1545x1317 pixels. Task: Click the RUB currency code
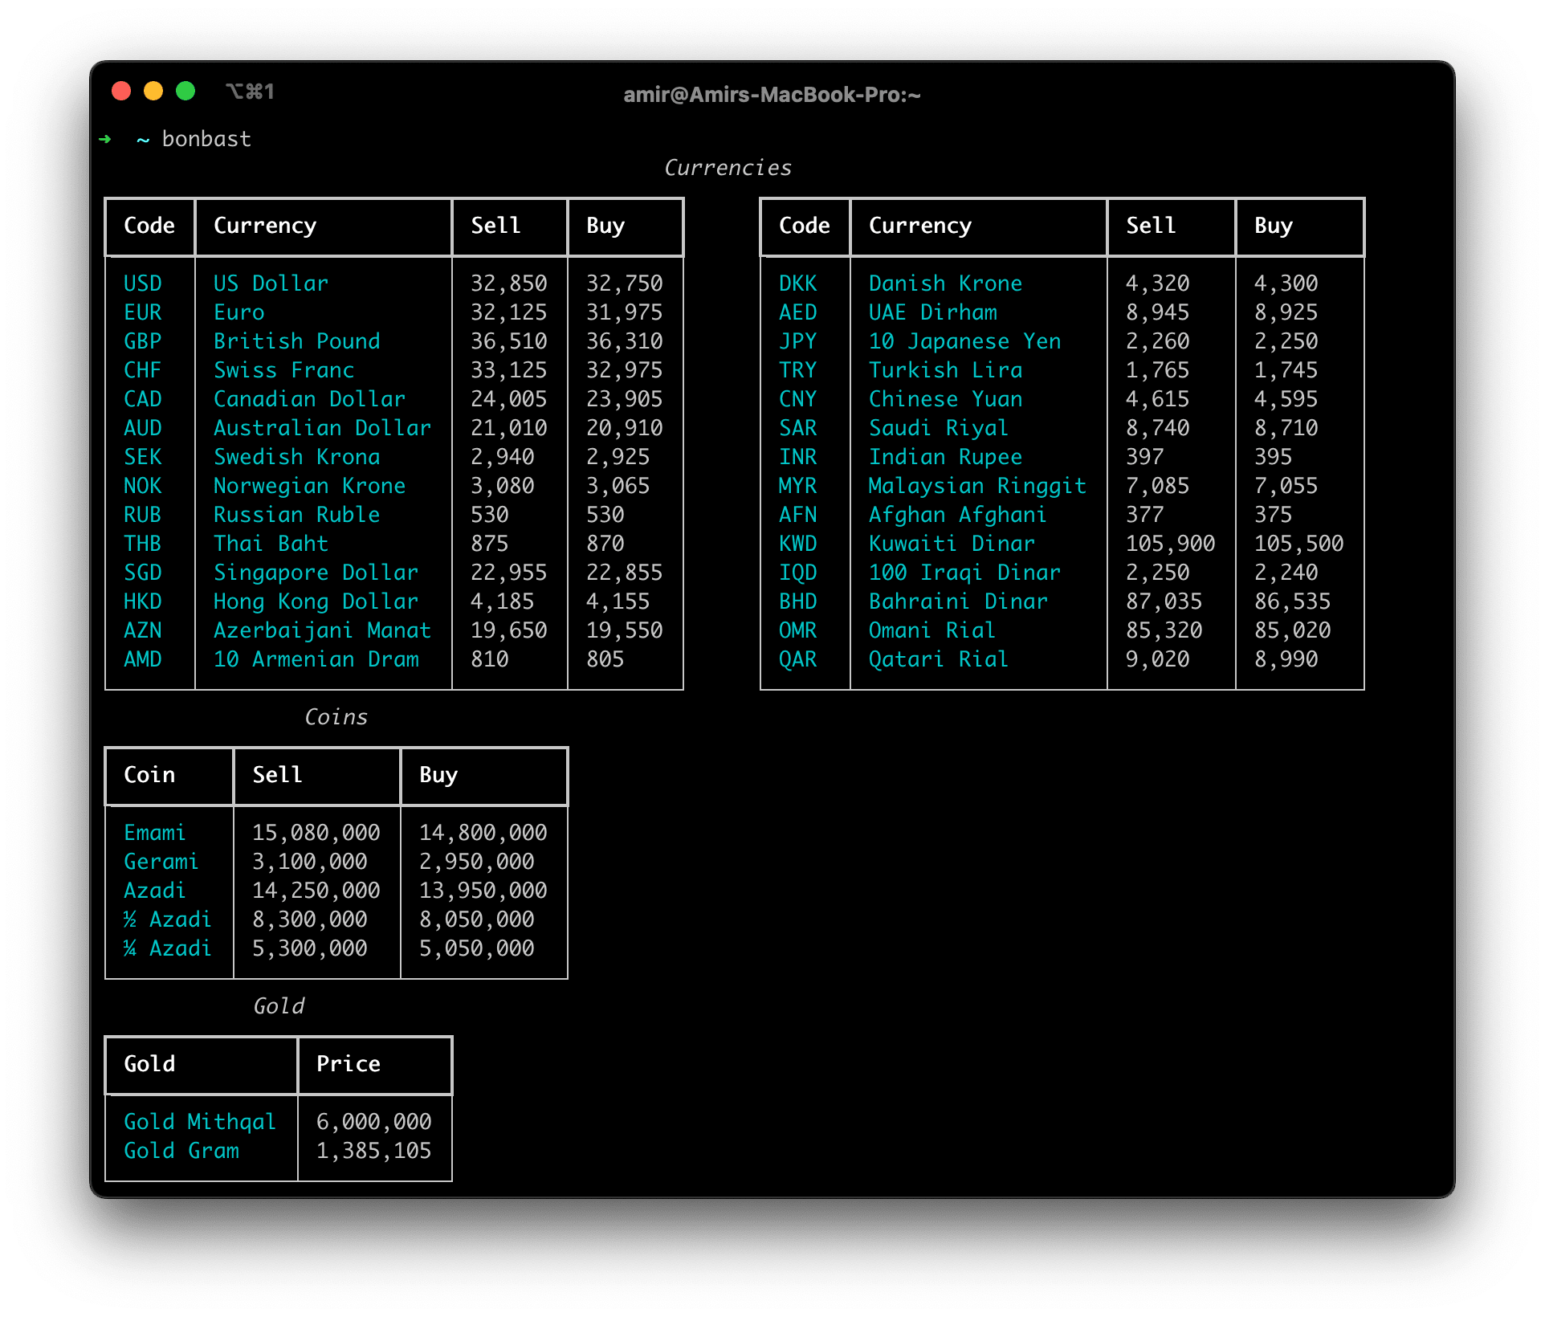[x=143, y=515]
